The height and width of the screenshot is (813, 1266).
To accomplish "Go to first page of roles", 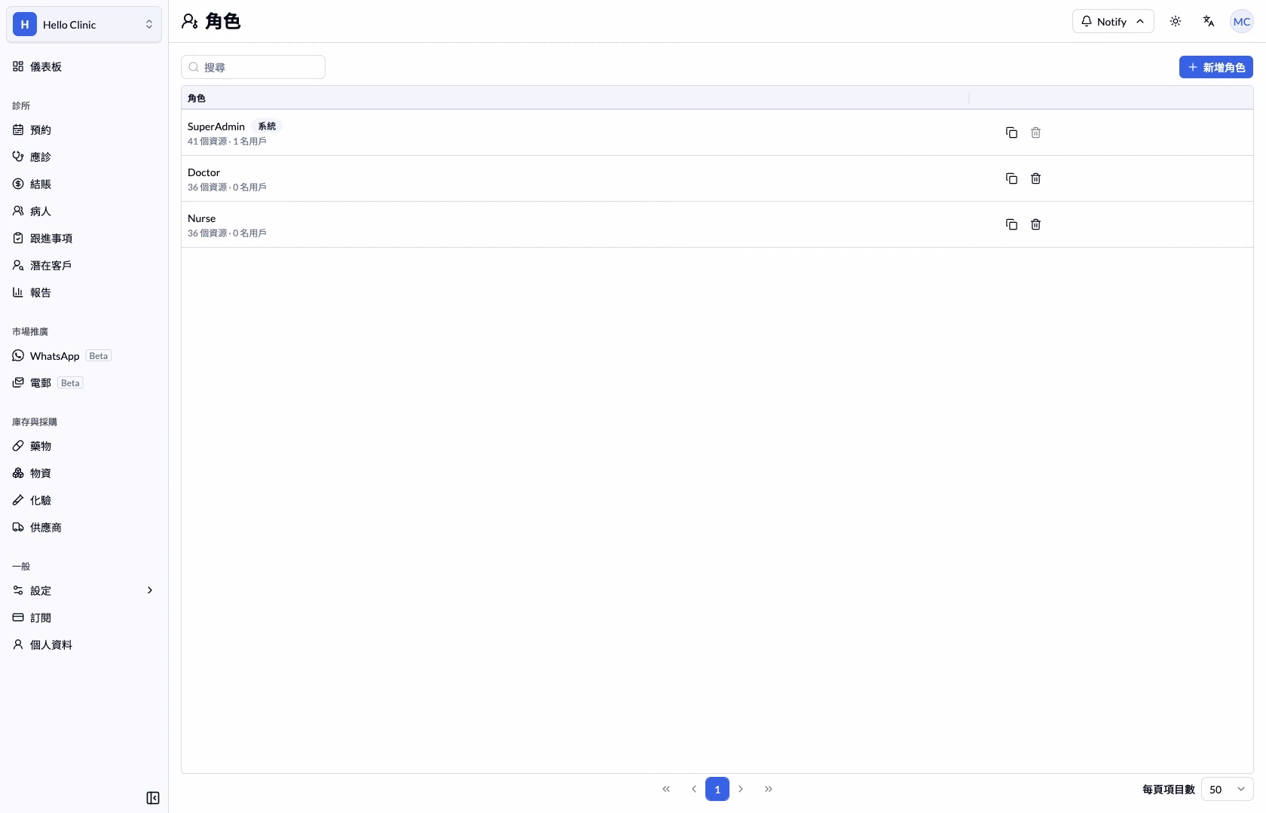I will tap(666, 789).
